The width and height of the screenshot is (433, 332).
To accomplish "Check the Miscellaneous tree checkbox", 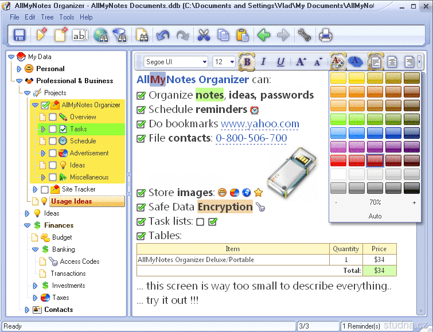I will [x=53, y=177].
